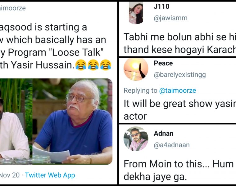Viewport: 236px width, 186px height.
Task: Select the 'It will be great show' tweet
Action: [x=179, y=109]
